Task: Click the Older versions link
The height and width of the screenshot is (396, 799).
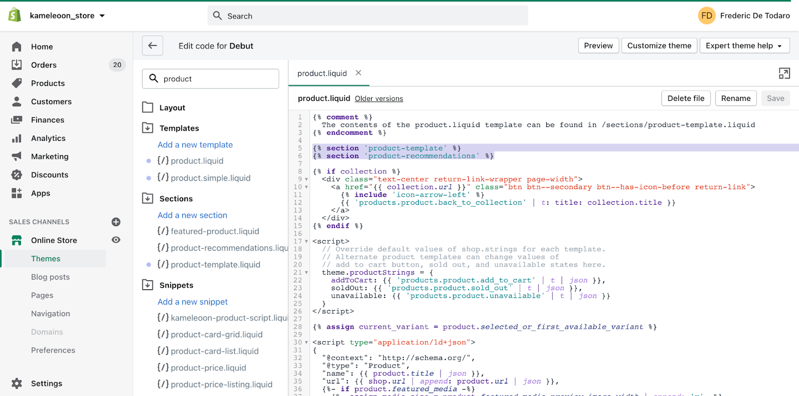Action: (x=379, y=99)
